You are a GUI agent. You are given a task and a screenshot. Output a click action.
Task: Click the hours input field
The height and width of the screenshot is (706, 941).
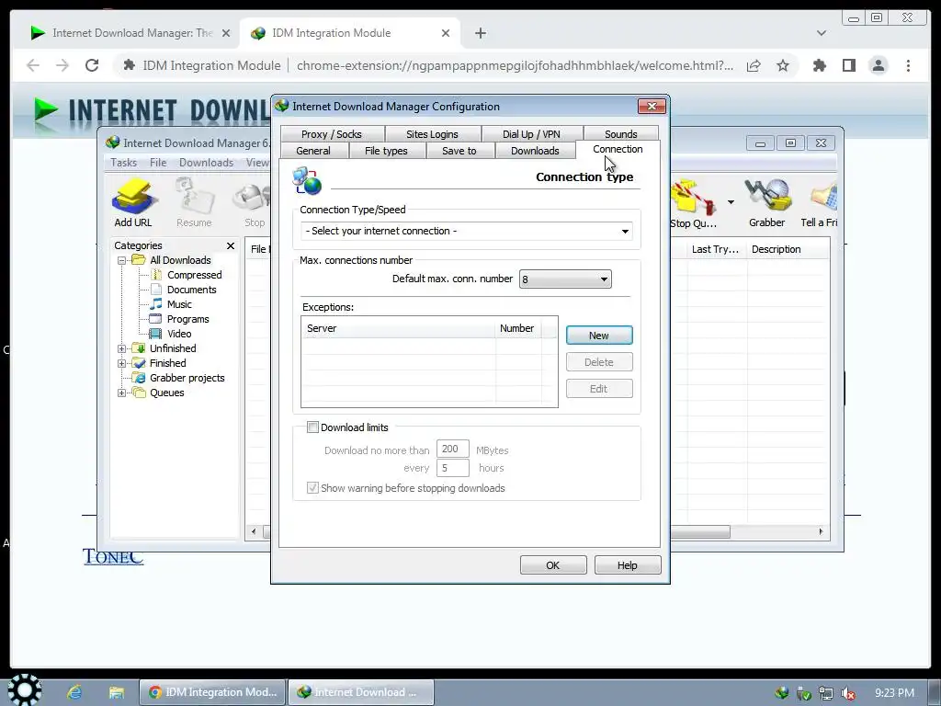[452, 468]
